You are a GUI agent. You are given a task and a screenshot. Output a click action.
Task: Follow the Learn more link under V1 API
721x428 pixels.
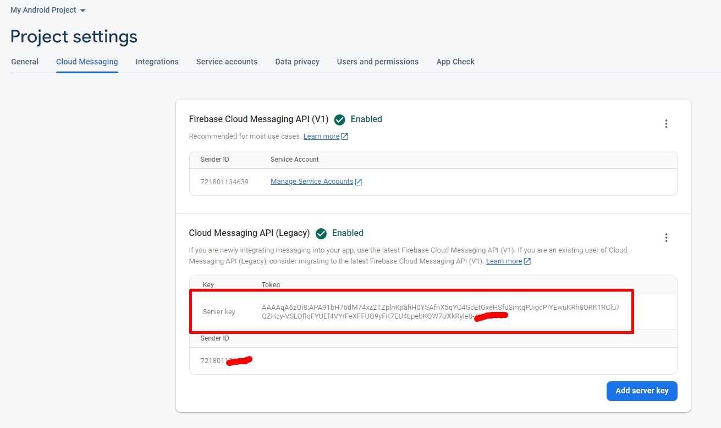pyautogui.click(x=321, y=136)
